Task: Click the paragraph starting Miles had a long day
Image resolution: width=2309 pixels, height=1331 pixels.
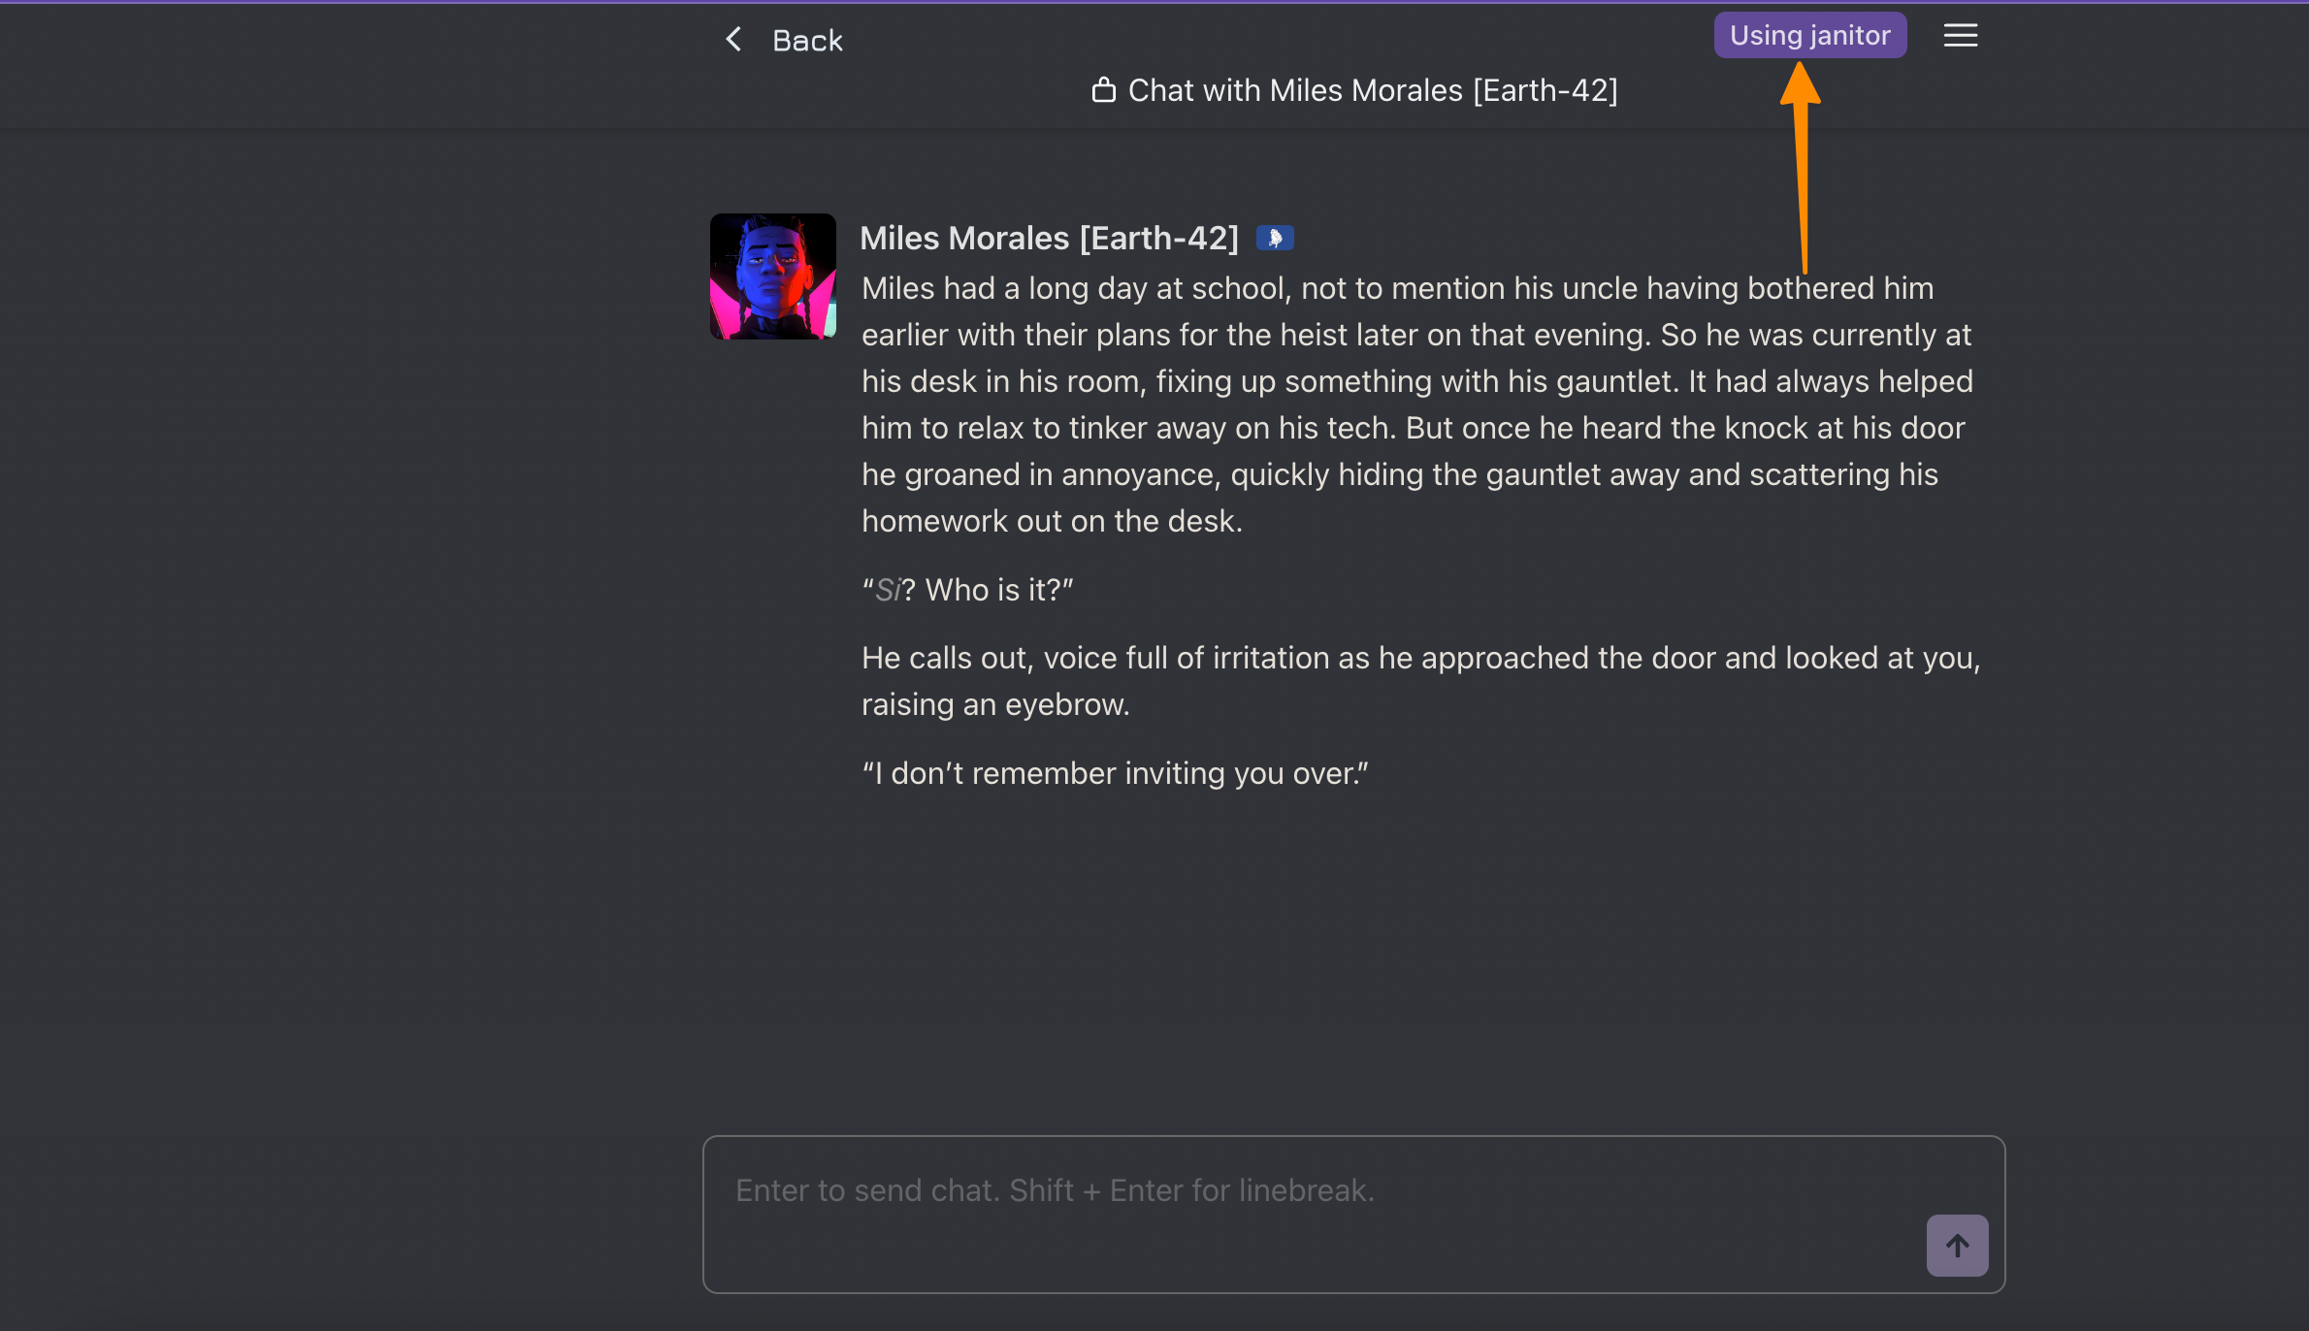Action: tap(1416, 405)
